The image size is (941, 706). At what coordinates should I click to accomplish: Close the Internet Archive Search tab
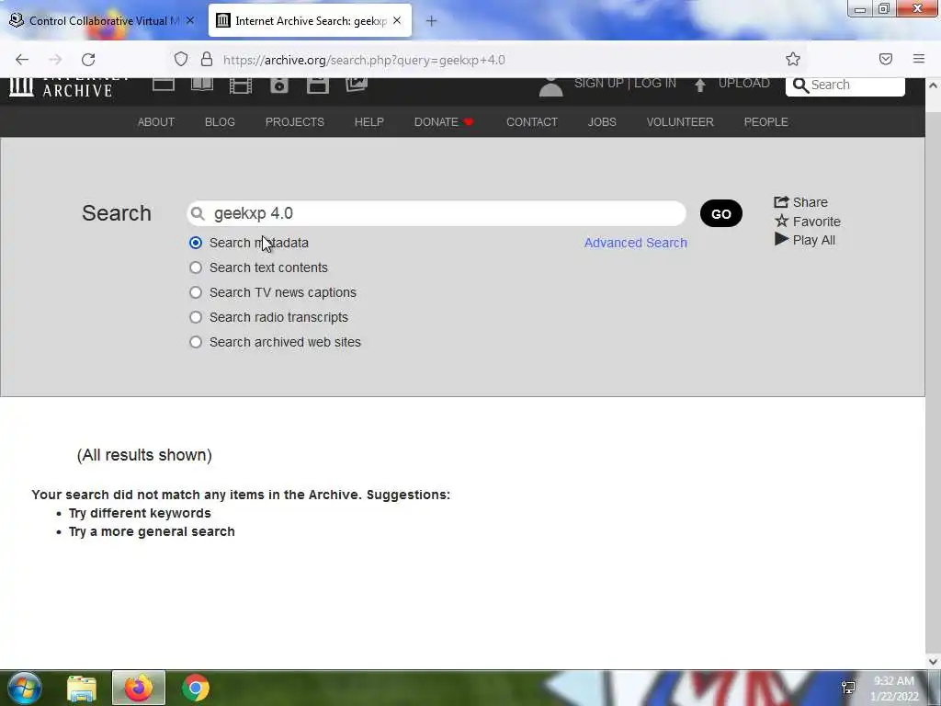[397, 20]
